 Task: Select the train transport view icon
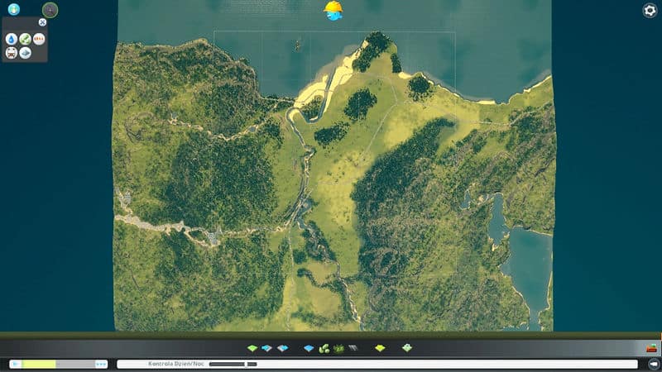click(12, 52)
